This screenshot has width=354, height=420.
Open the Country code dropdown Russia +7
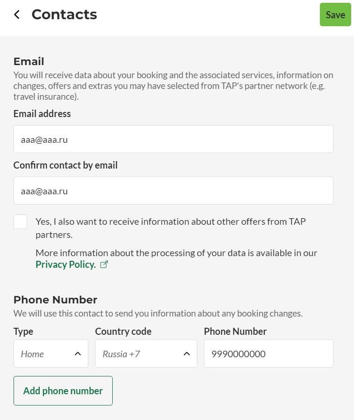[146, 354]
